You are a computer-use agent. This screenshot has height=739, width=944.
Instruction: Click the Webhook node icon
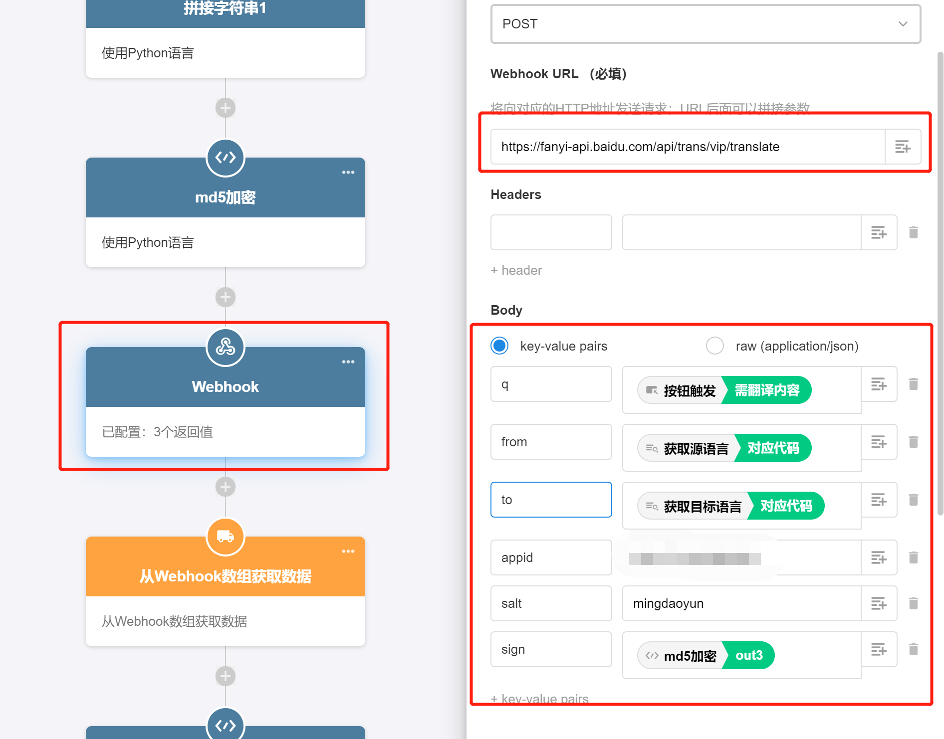(x=226, y=347)
